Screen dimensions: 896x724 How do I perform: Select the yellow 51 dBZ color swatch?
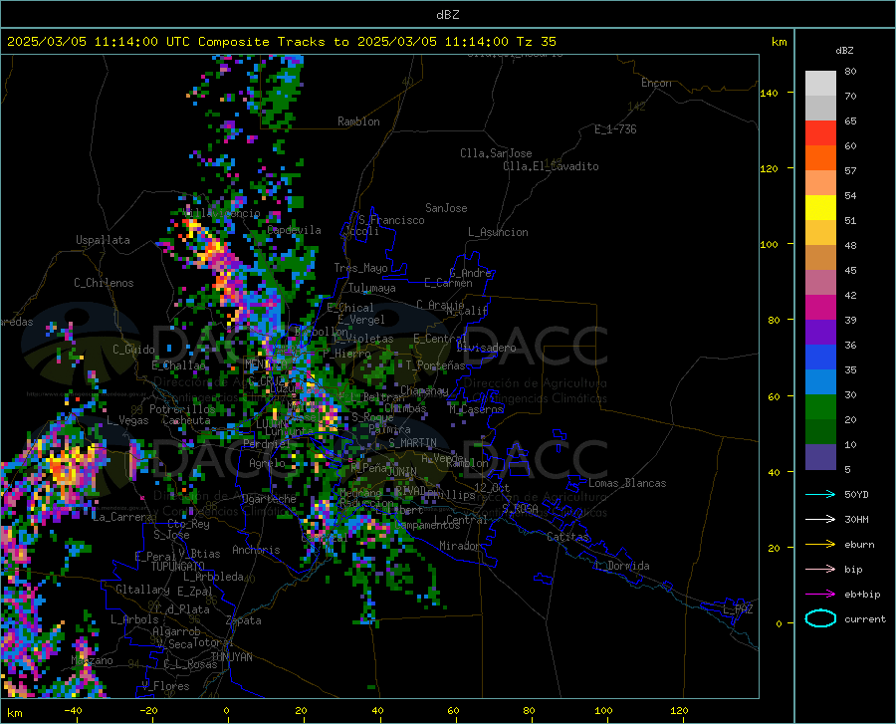(x=820, y=208)
